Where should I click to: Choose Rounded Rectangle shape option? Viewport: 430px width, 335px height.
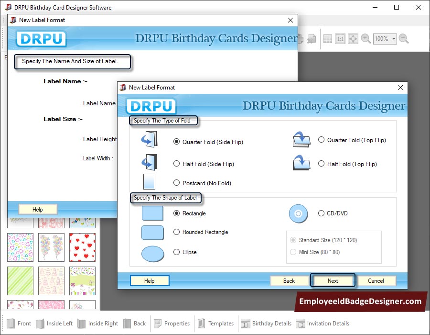coord(177,232)
